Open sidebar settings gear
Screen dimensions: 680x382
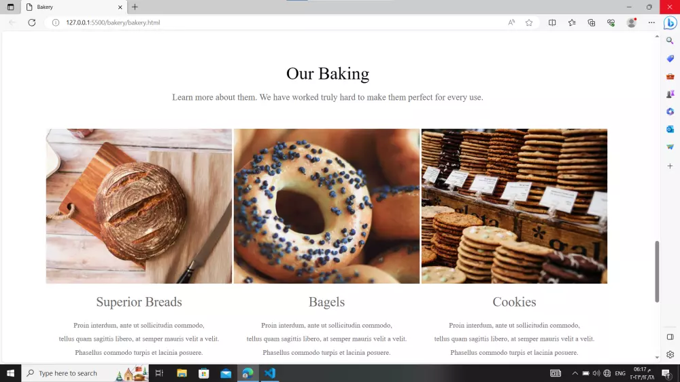point(670,355)
